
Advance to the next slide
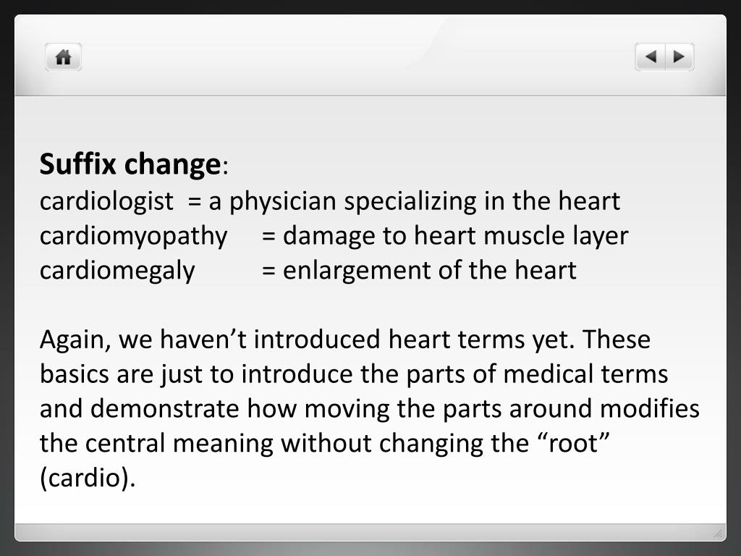coord(679,56)
